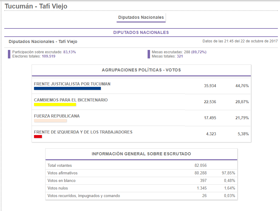Click the null votes value 1.345

click(202, 188)
